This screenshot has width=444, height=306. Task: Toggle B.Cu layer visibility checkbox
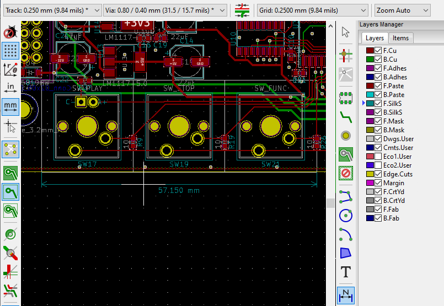tap(378, 60)
